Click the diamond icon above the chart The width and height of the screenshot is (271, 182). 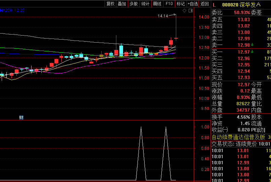[x=184, y=11]
